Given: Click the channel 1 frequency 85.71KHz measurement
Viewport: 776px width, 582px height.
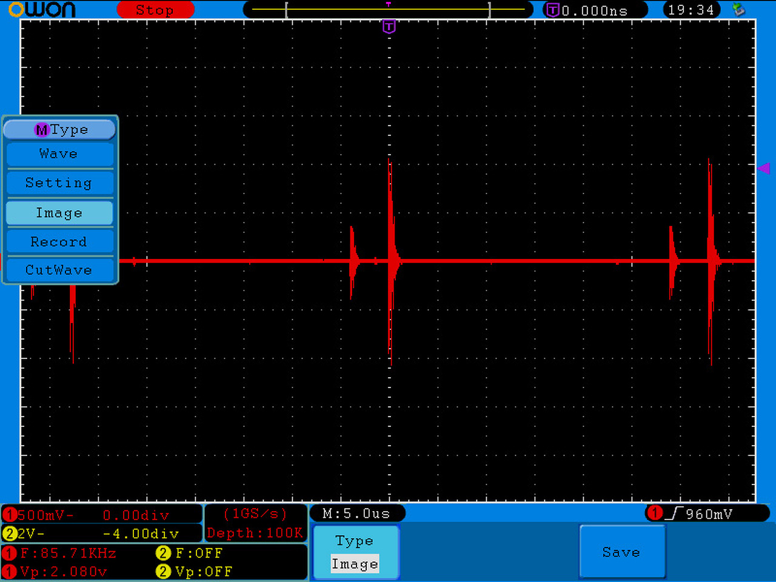Looking at the screenshot, I should click(x=68, y=553).
